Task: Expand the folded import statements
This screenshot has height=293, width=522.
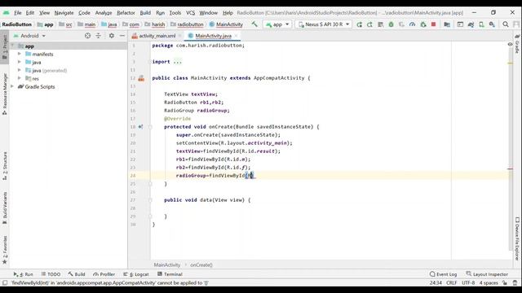Action: [178, 62]
